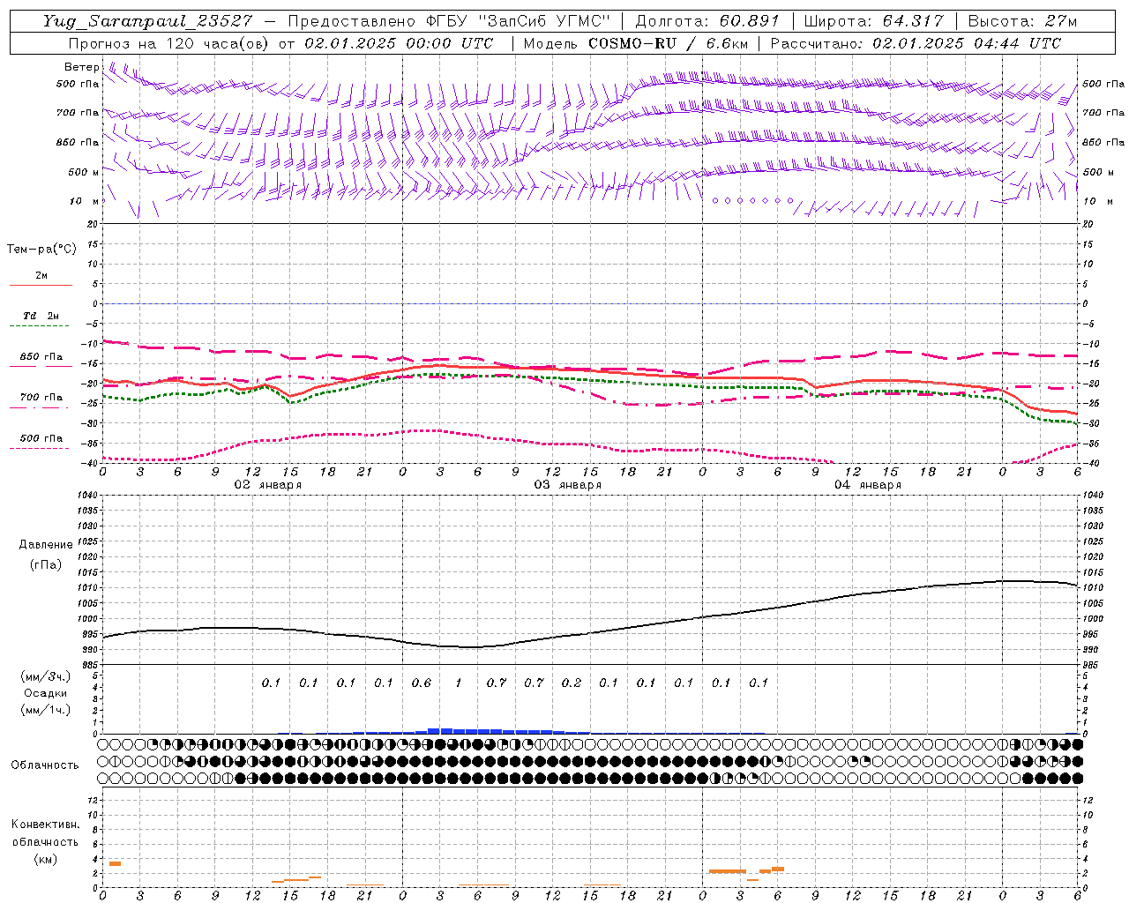Click the '02 января' date label
Viewport: 1129px width, 903px height.
[267, 485]
